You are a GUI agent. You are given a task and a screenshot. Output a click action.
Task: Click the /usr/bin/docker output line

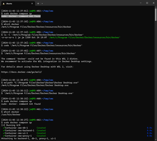click(10, 114)
